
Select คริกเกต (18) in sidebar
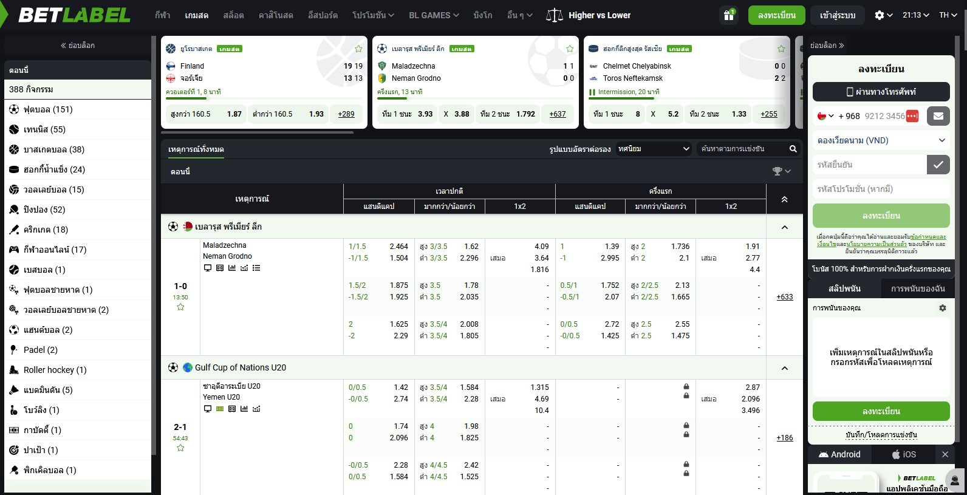point(78,230)
